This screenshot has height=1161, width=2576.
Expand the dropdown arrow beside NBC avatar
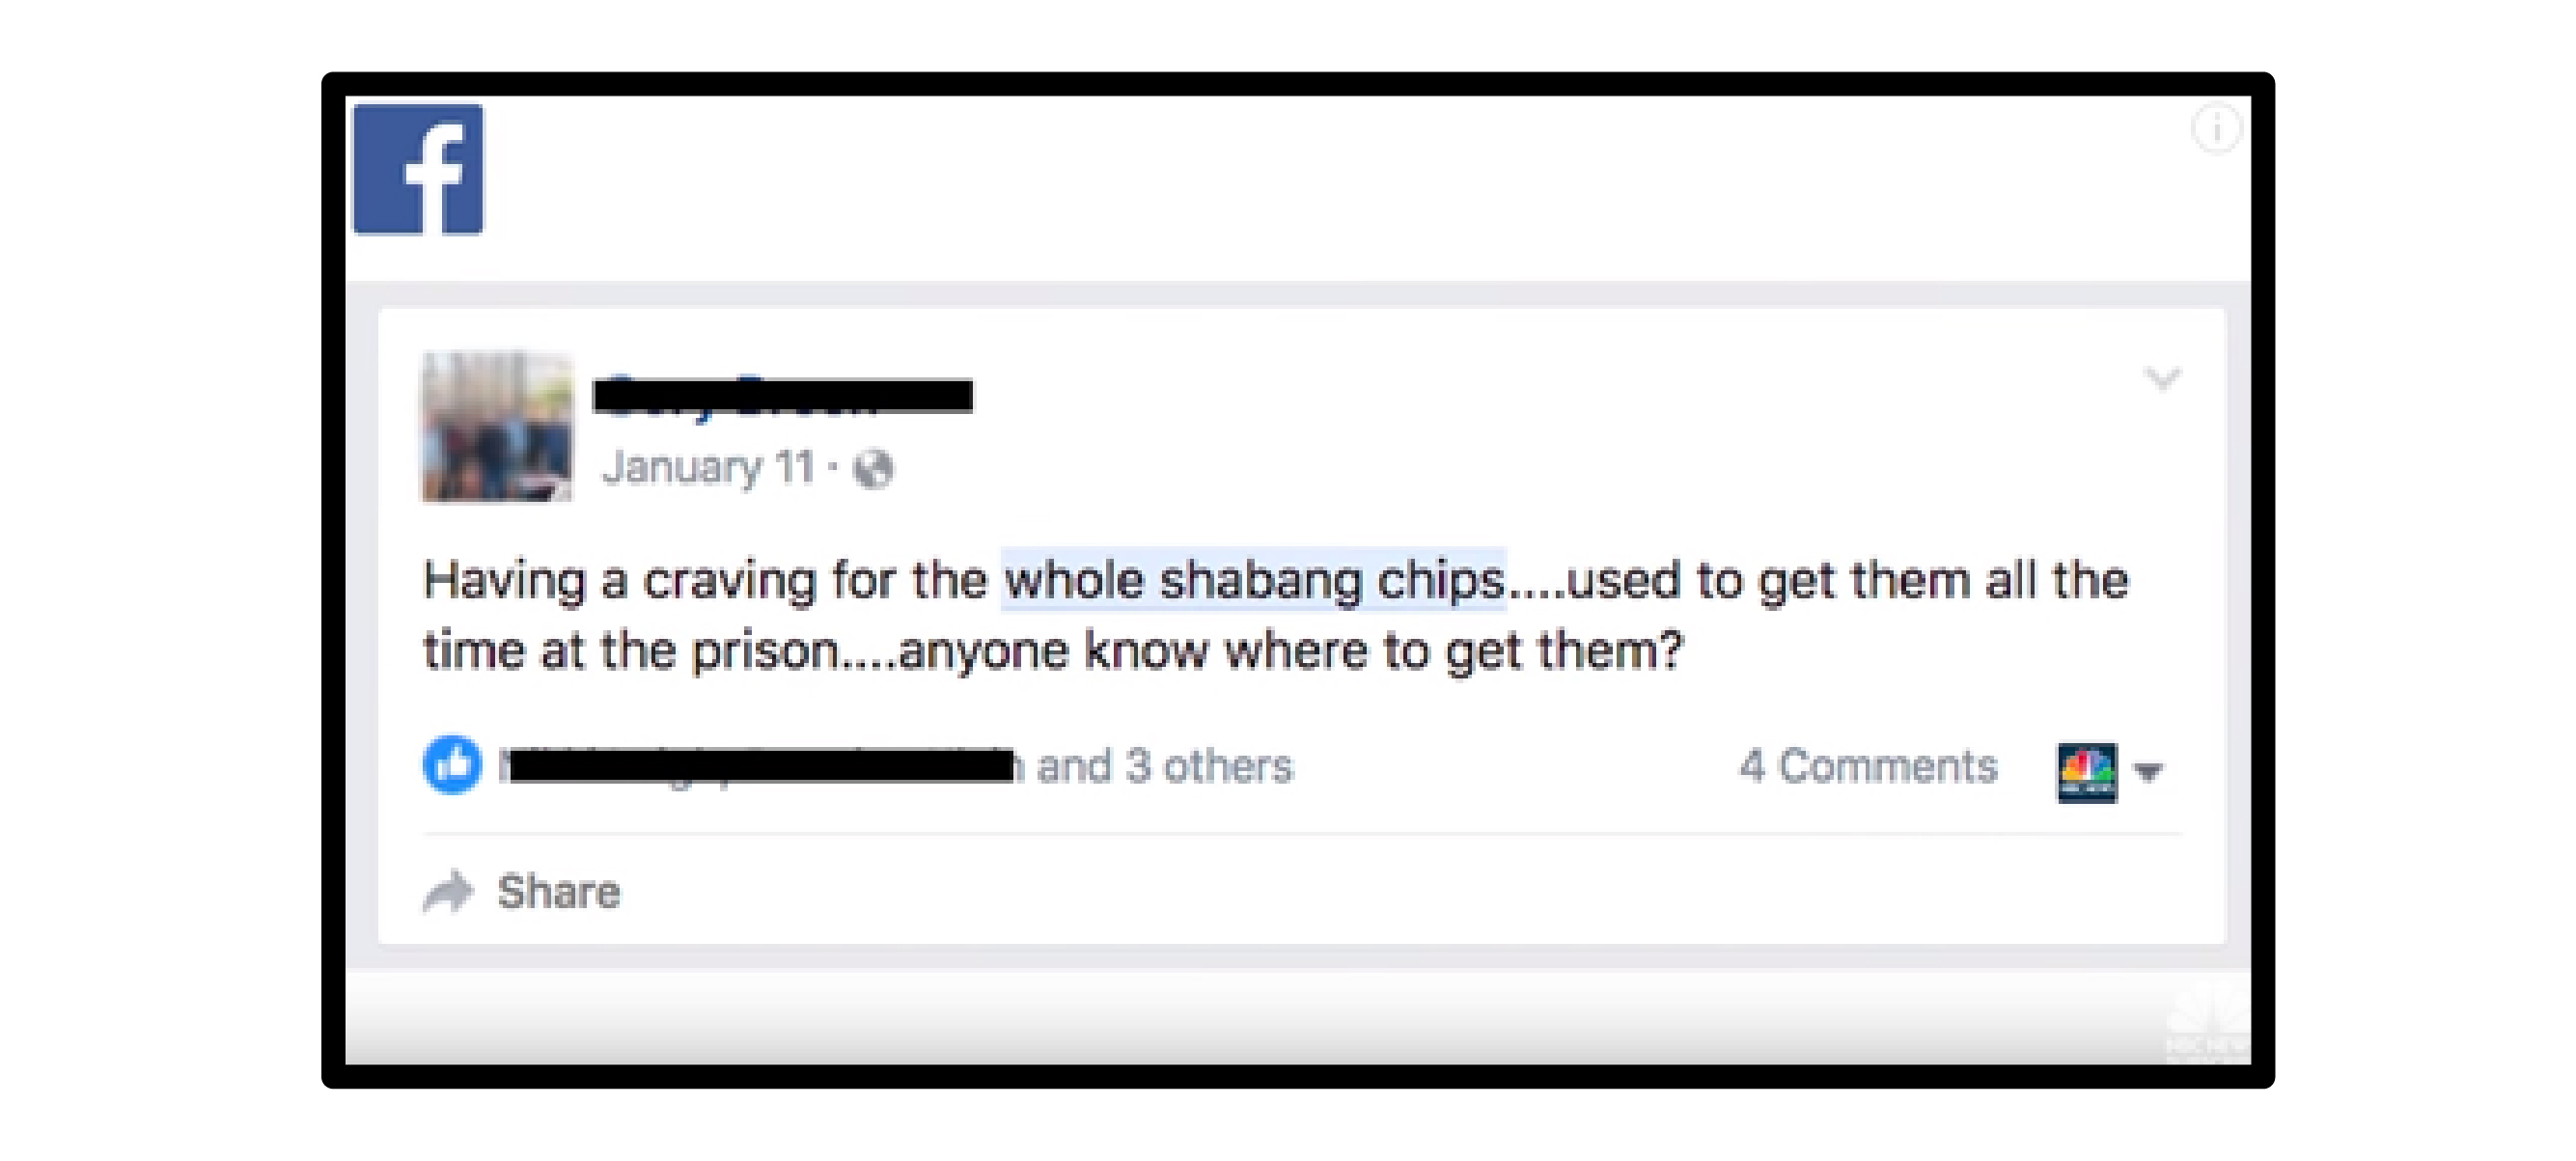pyautogui.click(x=2148, y=771)
